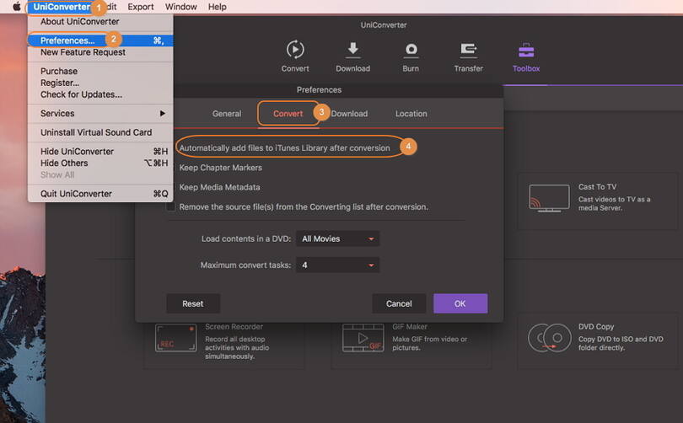Click the Cast To TV title text
The width and height of the screenshot is (683, 423).
[x=597, y=187]
